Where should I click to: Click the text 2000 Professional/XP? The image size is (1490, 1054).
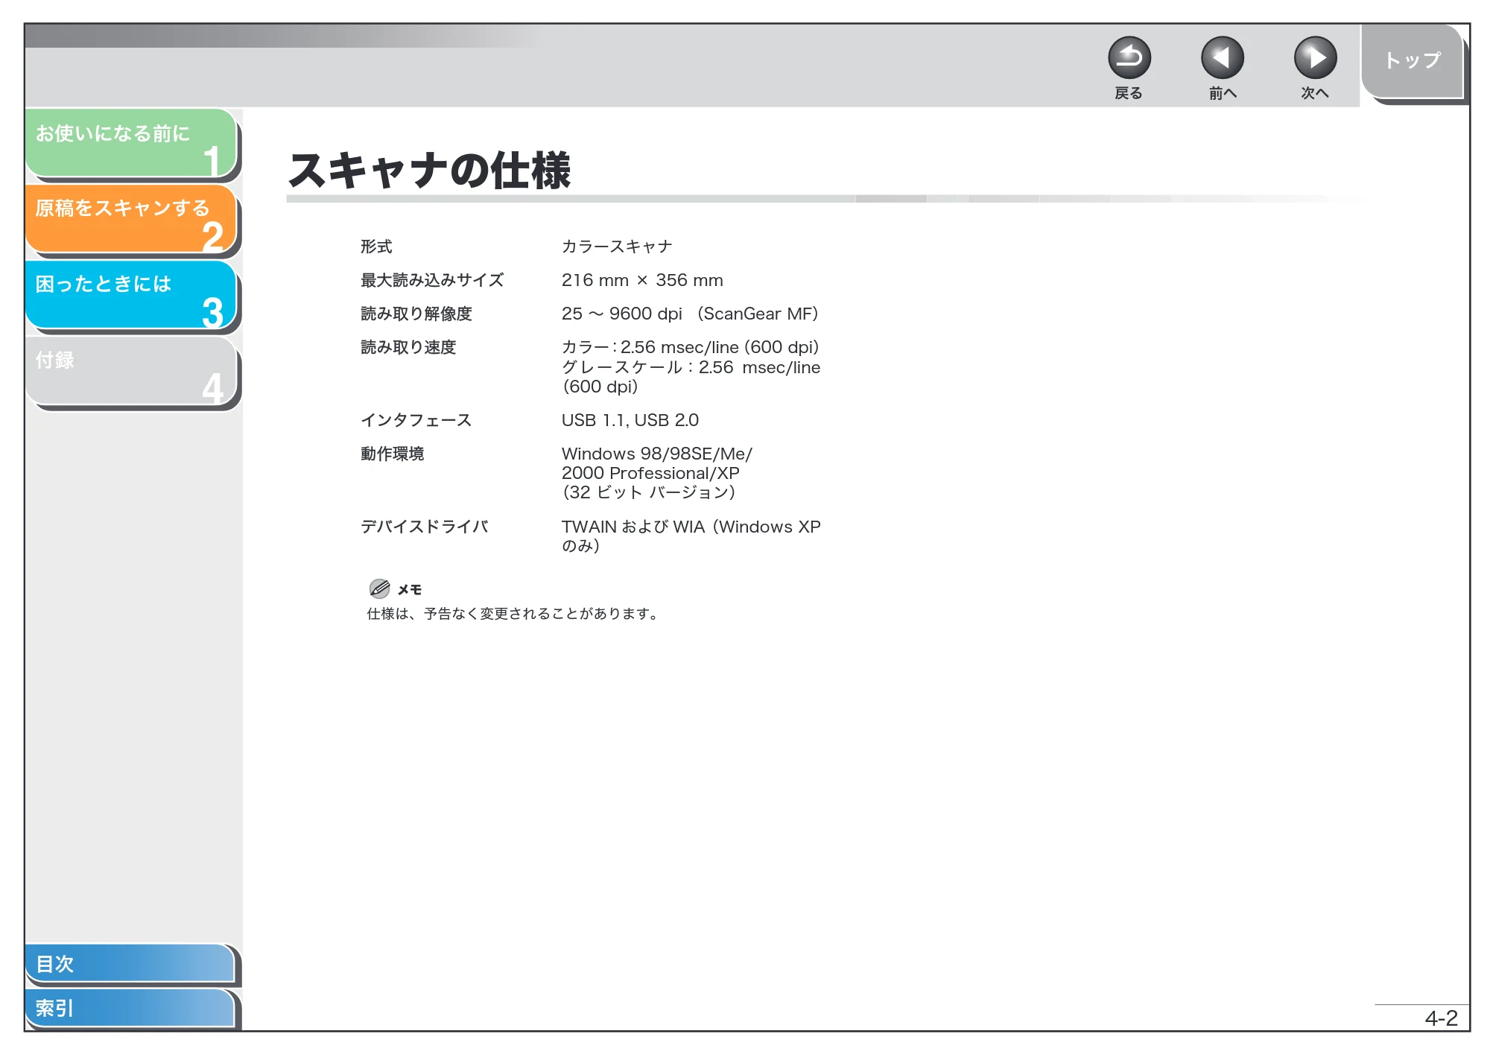(650, 473)
